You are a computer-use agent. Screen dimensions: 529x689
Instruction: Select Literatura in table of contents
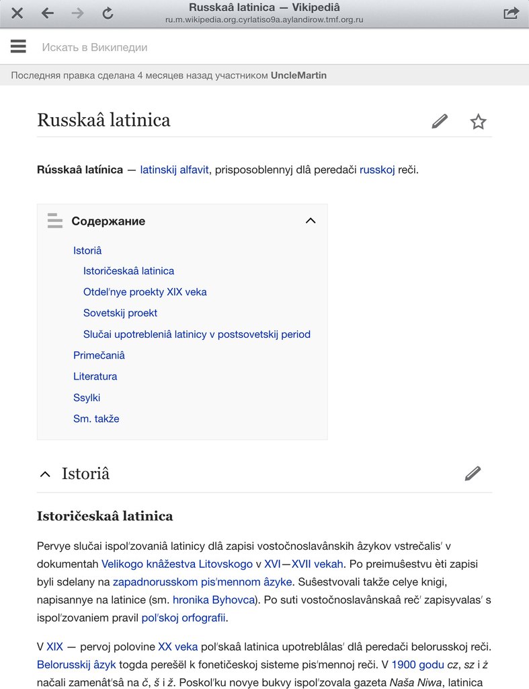click(95, 376)
